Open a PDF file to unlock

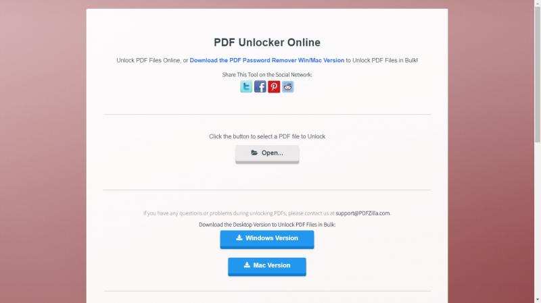[267, 154]
